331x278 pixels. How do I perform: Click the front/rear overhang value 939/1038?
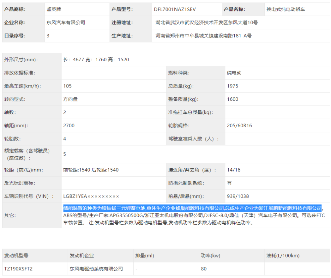pos(238,196)
